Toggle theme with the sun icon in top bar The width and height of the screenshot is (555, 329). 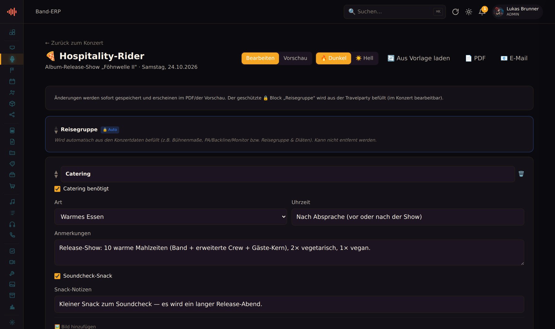tap(469, 12)
